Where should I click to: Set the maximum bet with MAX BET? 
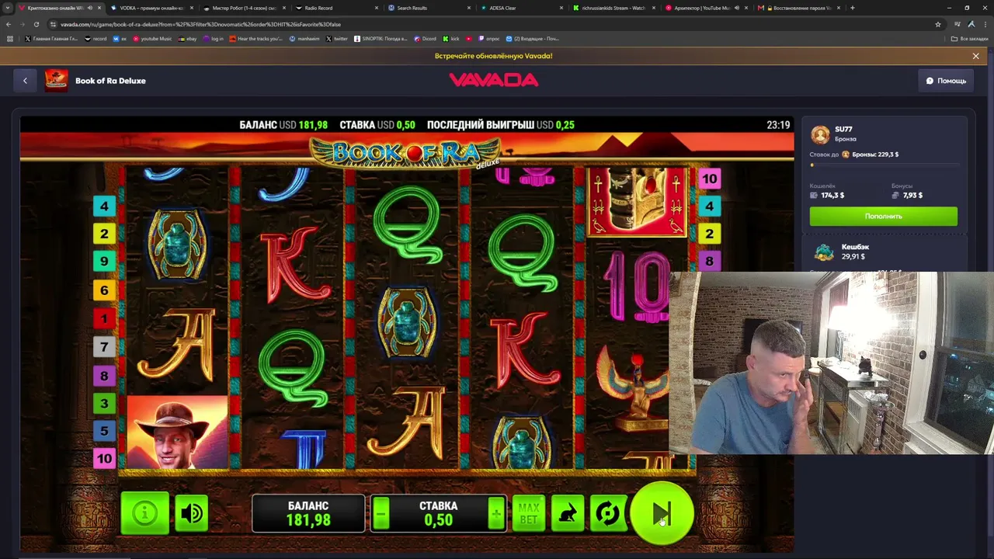(529, 514)
